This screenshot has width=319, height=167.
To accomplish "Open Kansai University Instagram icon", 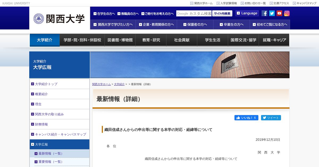I will coord(287,13).
